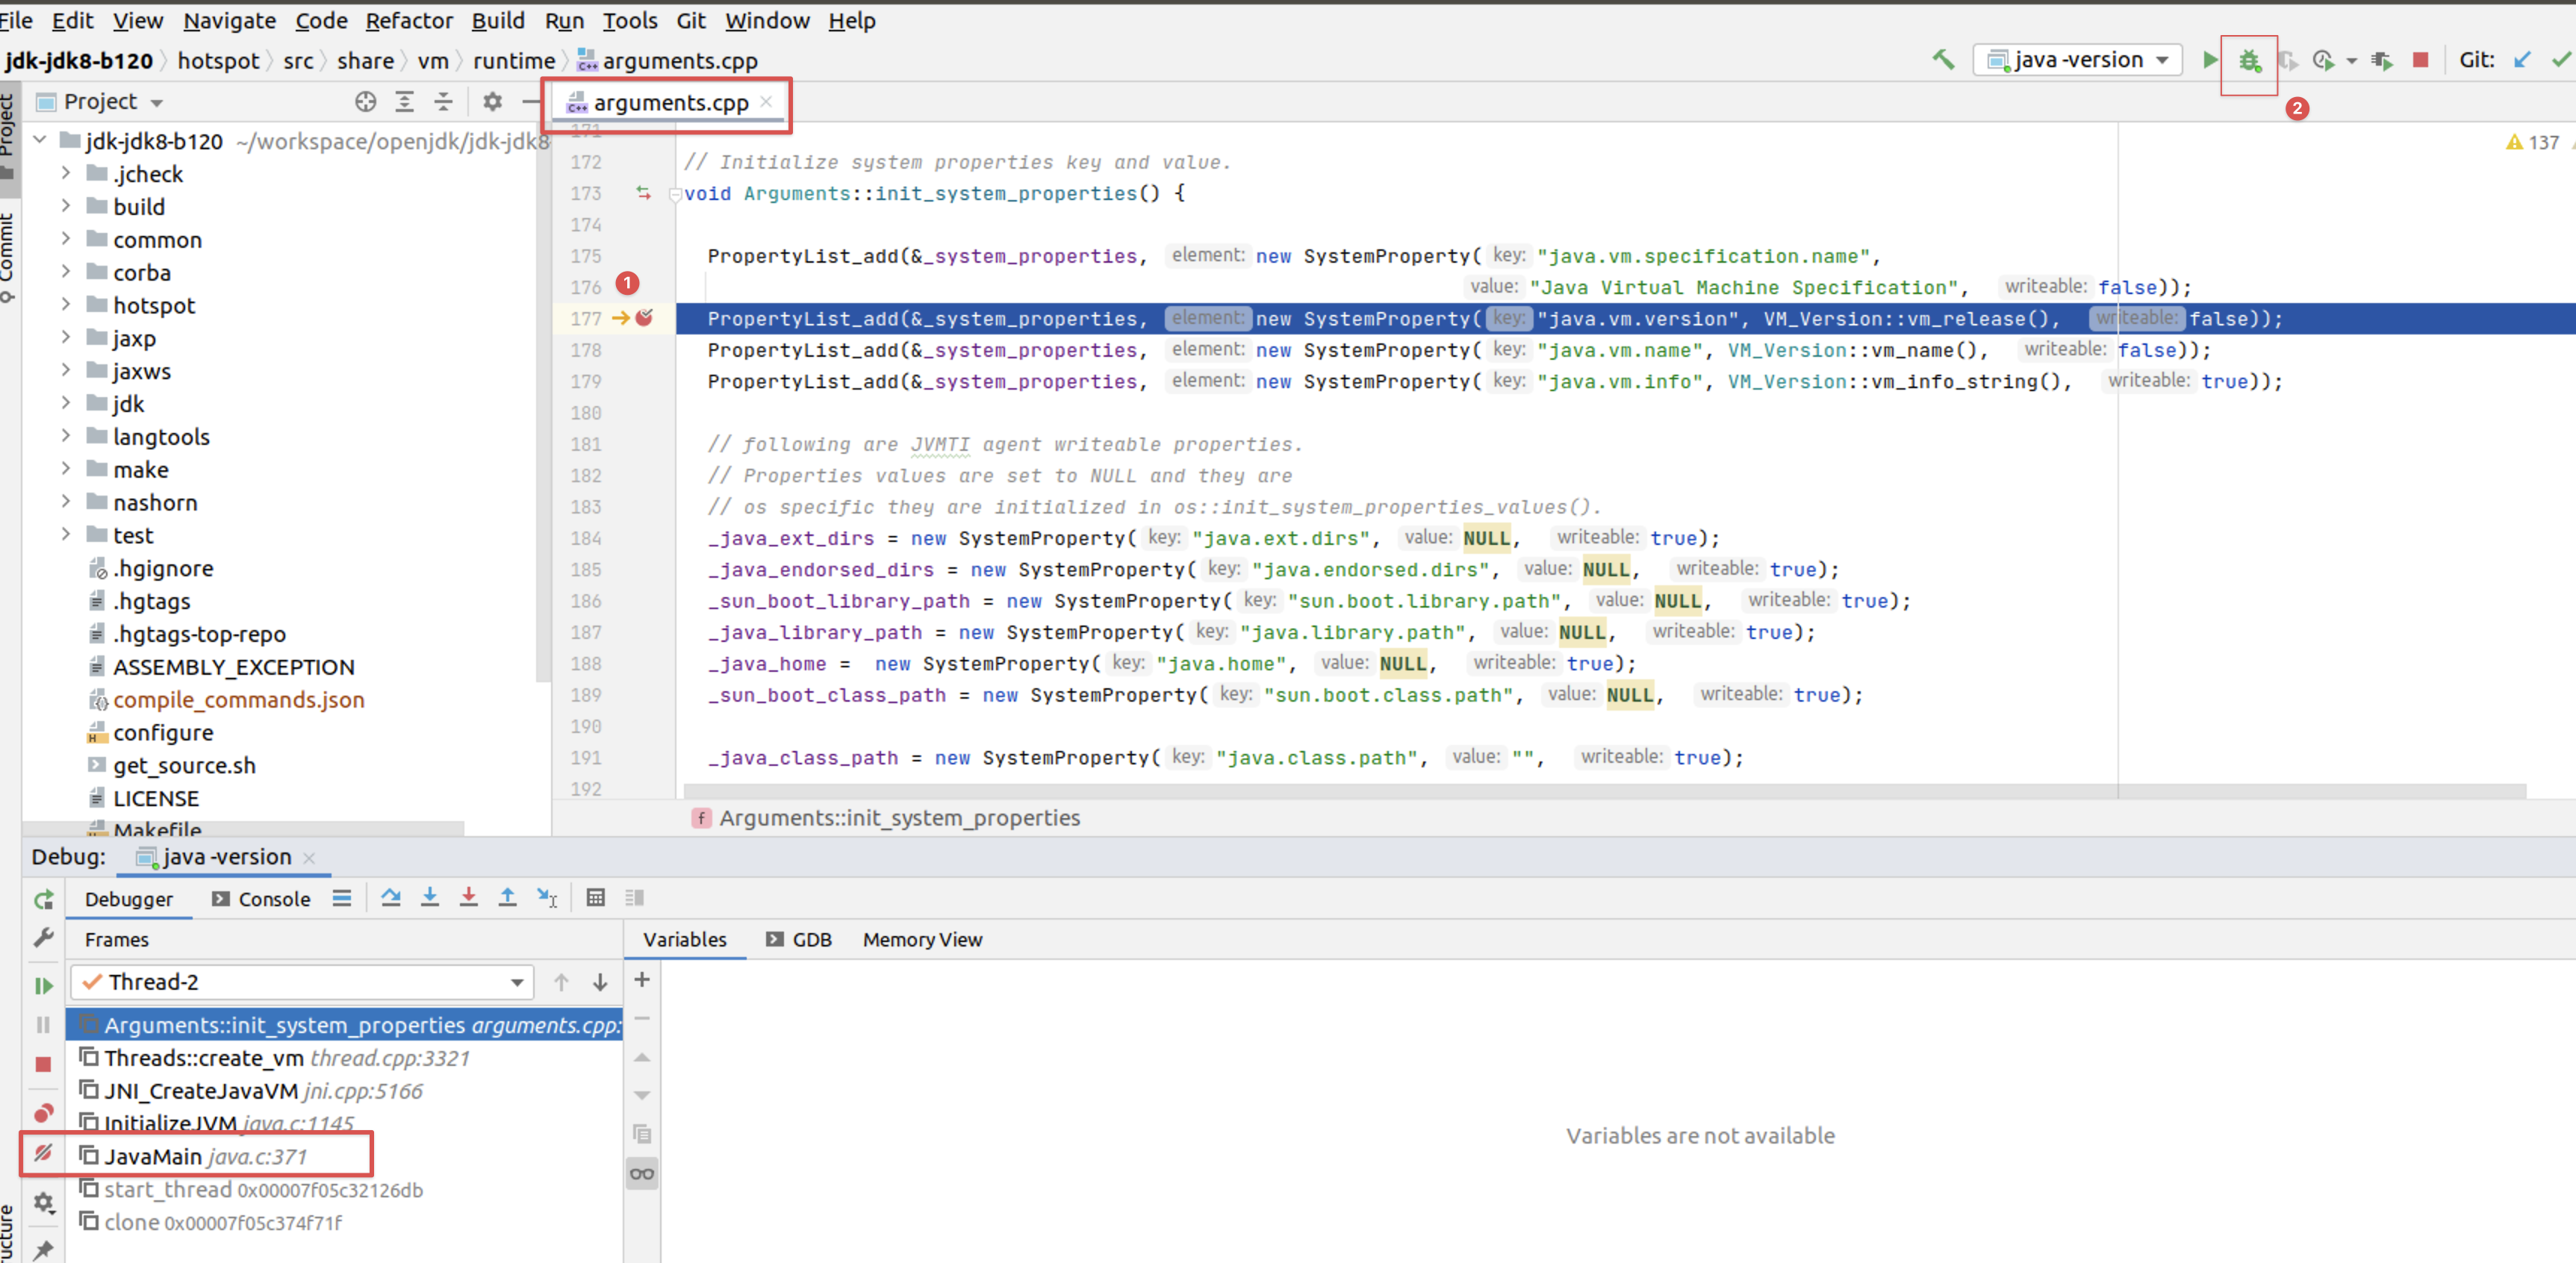Expand the hotspot folder in project tree
Image resolution: width=2576 pixels, height=1263 pixels.
point(66,304)
